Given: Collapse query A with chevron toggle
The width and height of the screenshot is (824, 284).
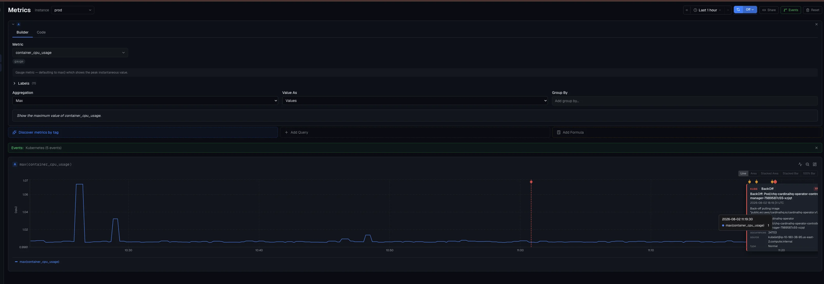Looking at the screenshot, I should click(x=13, y=24).
